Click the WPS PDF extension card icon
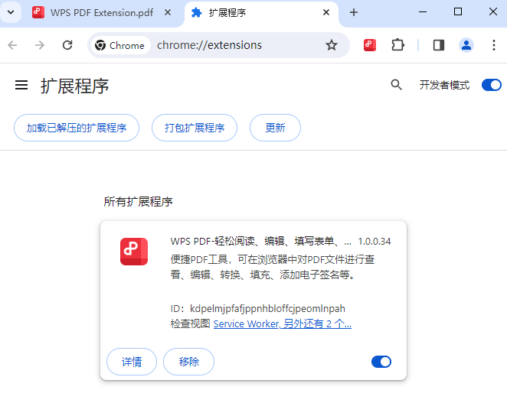The height and width of the screenshot is (403, 507). pos(134,252)
